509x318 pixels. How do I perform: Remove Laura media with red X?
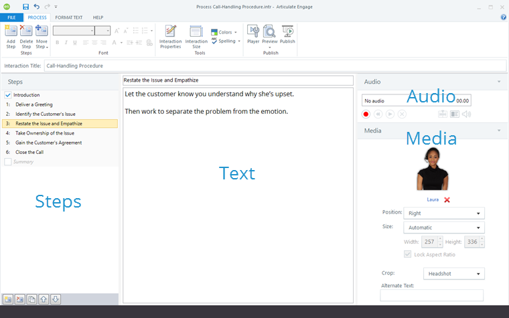(x=447, y=200)
